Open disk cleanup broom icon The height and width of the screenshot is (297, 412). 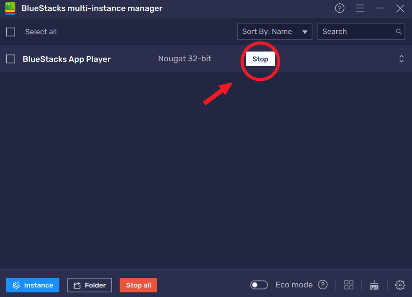click(x=374, y=285)
